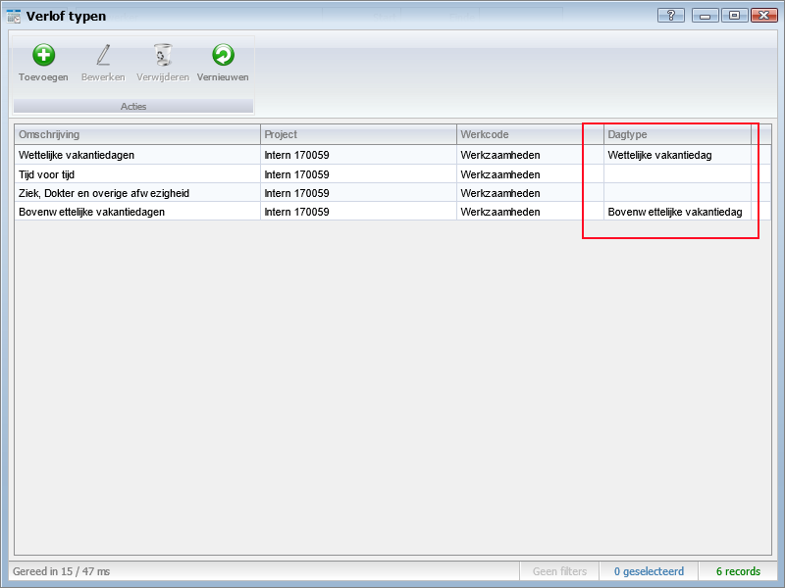Click the green Toevoegen add icon
The height and width of the screenshot is (588, 785).
(x=43, y=56)
